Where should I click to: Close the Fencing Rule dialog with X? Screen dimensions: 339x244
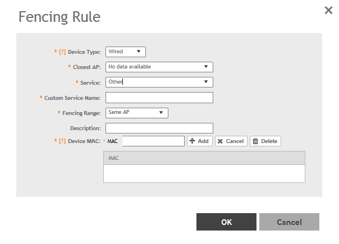328,10
